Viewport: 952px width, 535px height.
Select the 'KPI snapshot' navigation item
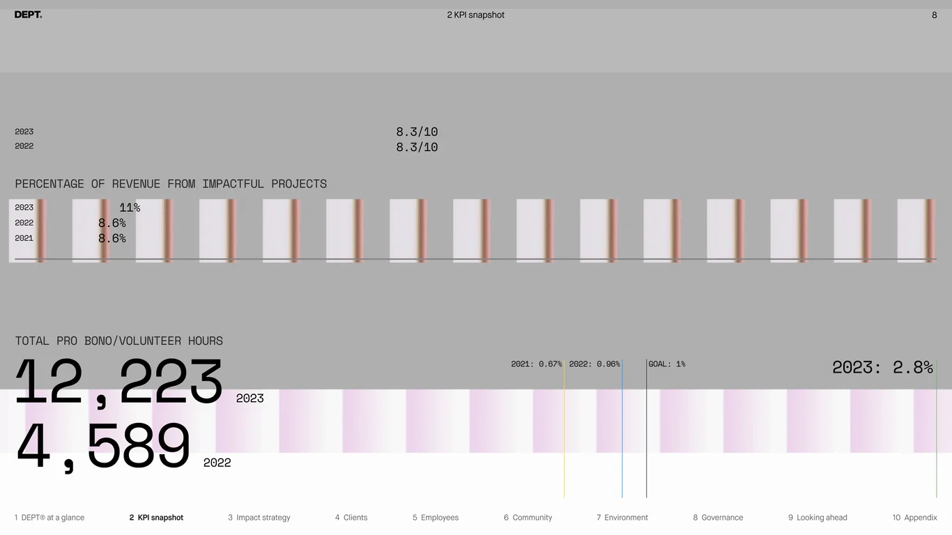point(156,518)
